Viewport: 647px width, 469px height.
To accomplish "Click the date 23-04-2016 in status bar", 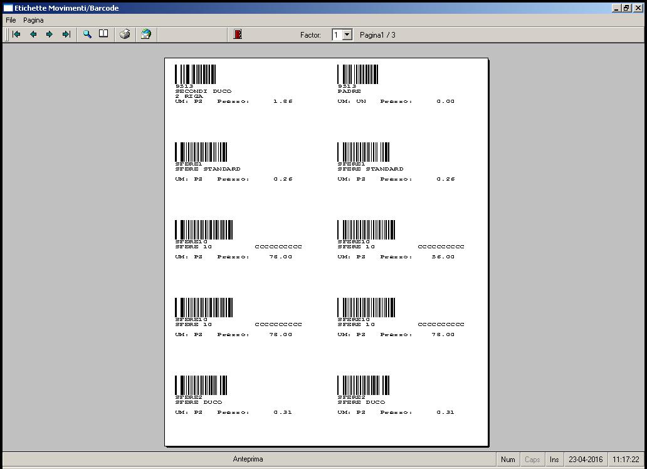I will coord(586,460).
